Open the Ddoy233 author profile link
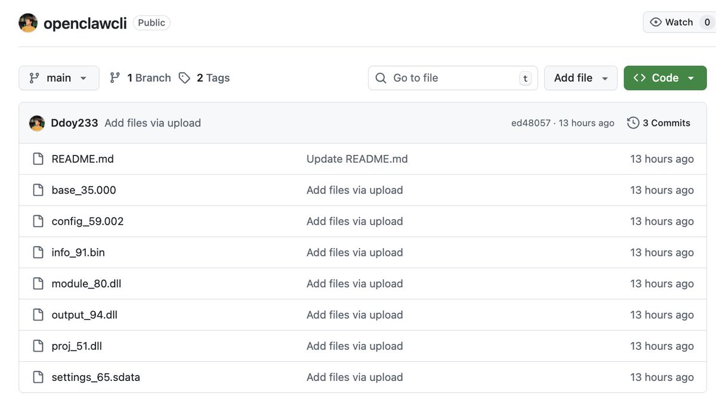Screen dimensions: 716x403 pos(75,123)
